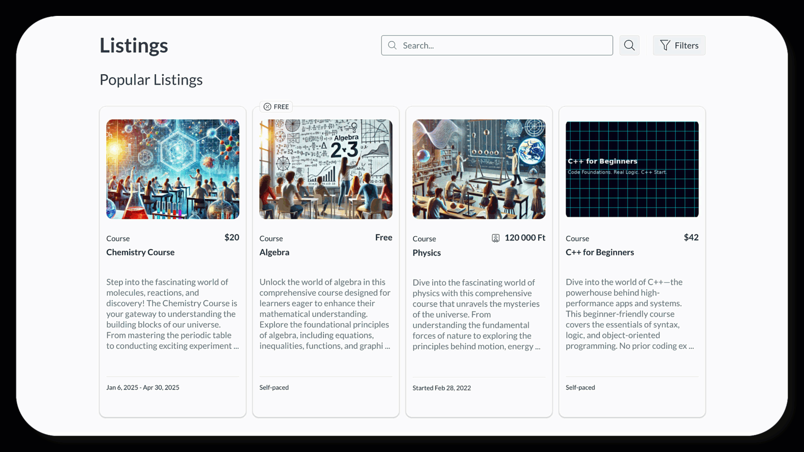Click the $20 price on Chemistry Course

(231, 237)
